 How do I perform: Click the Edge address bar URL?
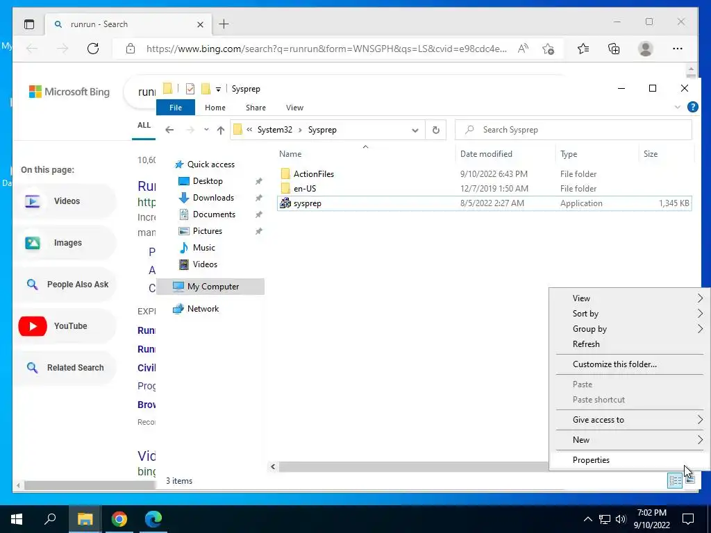pyautogui.click(x=326, y=49)
